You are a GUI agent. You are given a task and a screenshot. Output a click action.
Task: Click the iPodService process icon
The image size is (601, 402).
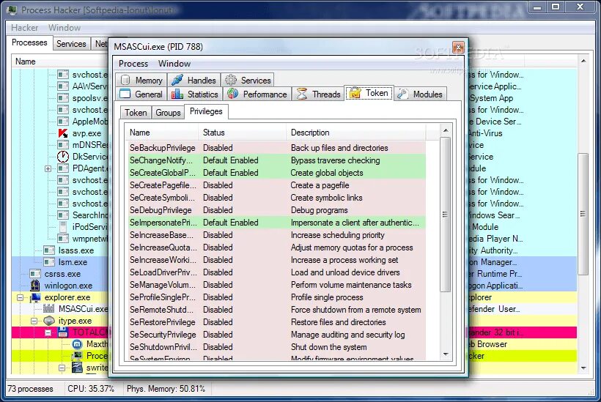[x=63, y=227]
